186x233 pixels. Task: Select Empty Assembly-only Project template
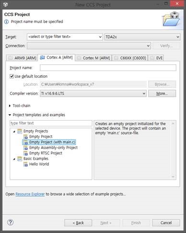(53, 147)
